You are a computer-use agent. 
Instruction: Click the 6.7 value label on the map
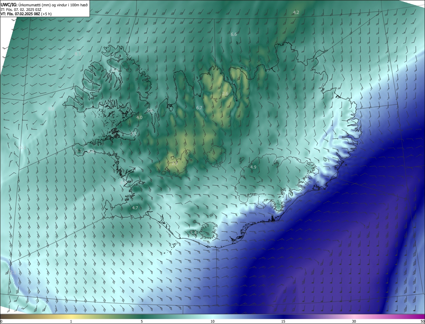pos(199,108)
